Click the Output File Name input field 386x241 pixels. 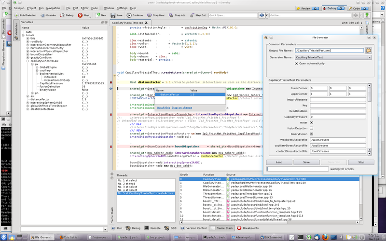[x=329, y=51]
